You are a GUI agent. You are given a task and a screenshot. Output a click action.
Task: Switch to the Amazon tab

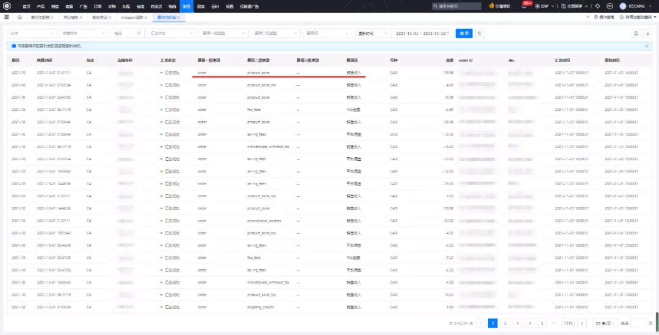point(131,18)
